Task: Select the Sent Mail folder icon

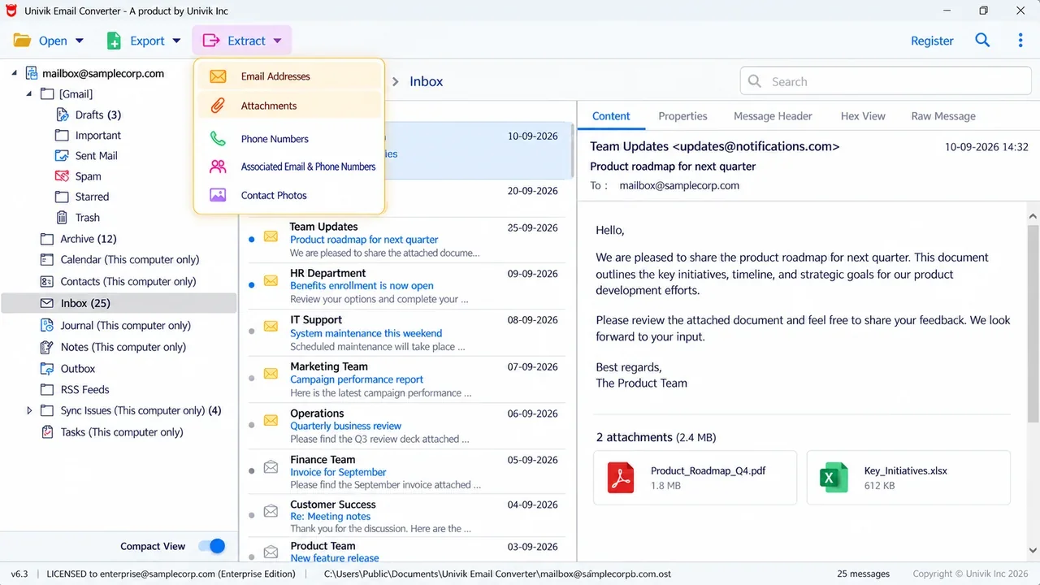Action: 62,155
